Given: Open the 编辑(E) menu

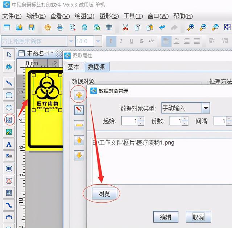Looking at the screenshot, I should 36,16.
